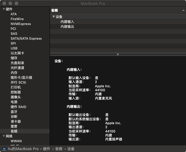
Task: Select ATA in the sidebar
Action: pyautogui.click(x=14, y=14)
